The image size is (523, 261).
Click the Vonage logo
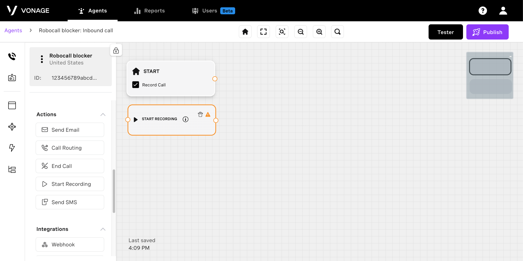(x=28, y=11)
